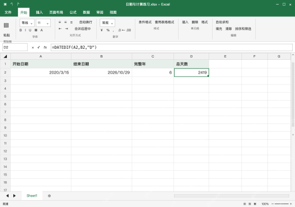This screenshot has width=295, height=207.
Task: Select the Sheet1 tab
Action: pos(32,195)
